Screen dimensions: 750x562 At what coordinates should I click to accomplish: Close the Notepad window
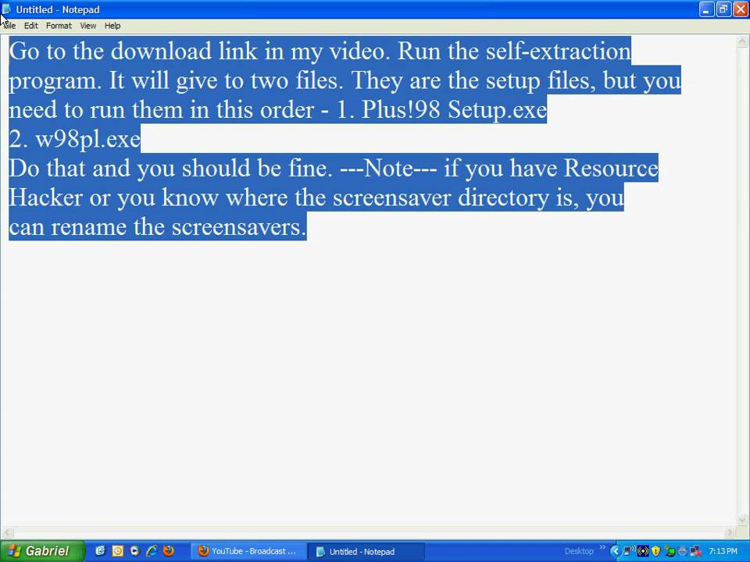click(740, 9)
